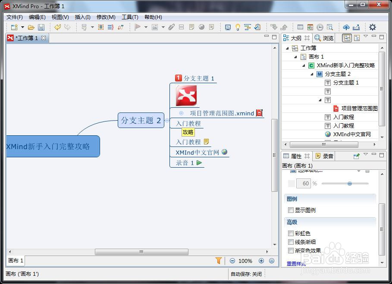The height and width of the screenshot is (284, 392).
Task: Collapse 分支主题 1 using its minus control
Action: (181, 113)
